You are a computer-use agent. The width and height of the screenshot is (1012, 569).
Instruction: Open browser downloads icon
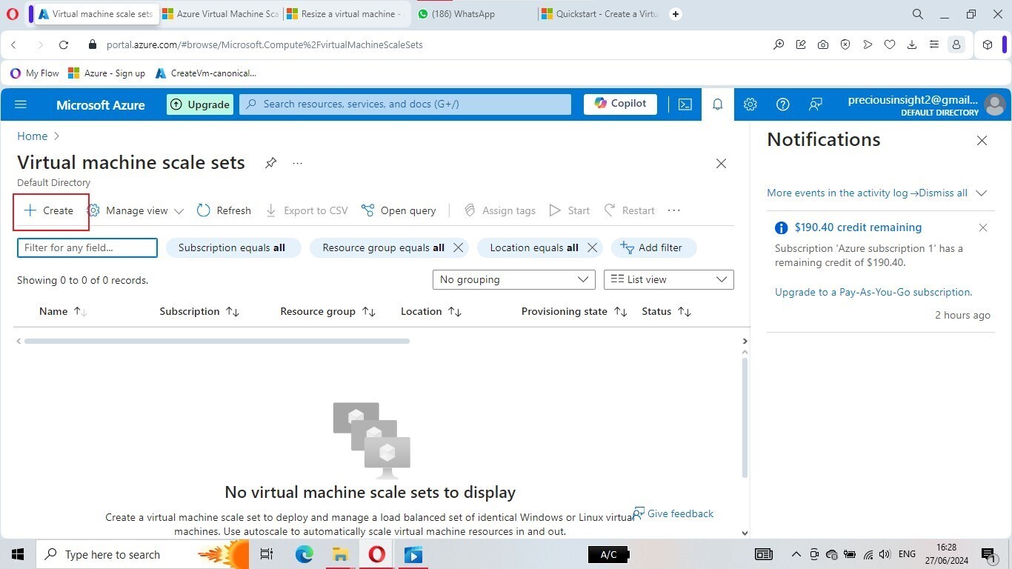[912, 44]
